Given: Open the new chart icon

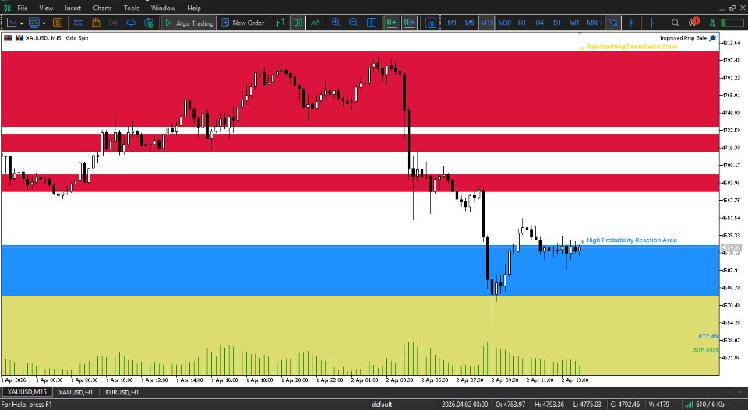Looking at the screenshot, I should [12, 23].
